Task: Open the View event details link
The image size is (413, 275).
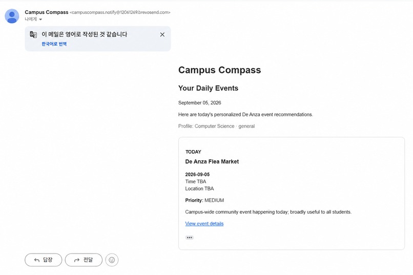Action: (x=204, y=223)
